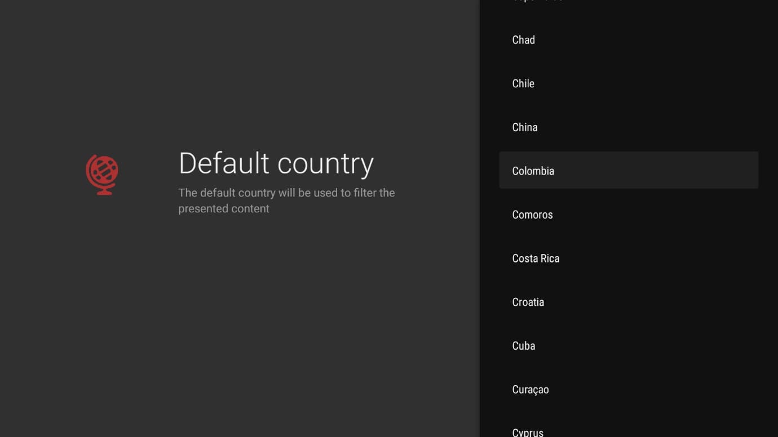Set Cuba as default country
Image resolution: width=778 pixels, height=437 pixels.
pyautogui.click(x=523, y=346)
